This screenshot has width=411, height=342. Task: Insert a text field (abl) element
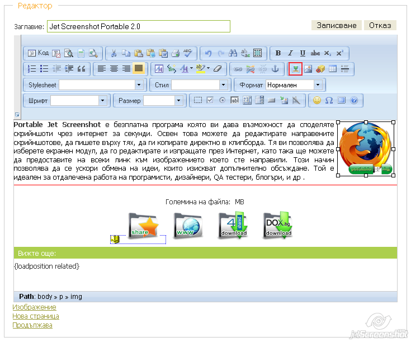(235, 100)
